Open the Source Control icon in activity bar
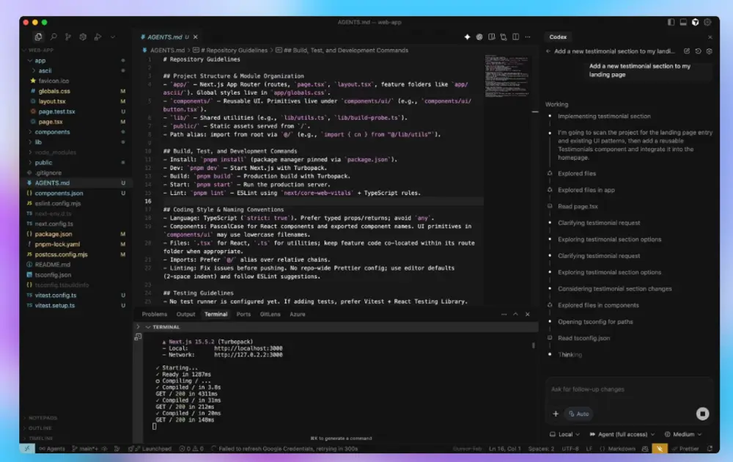The height and width of the screenshot is (462, 733). (68, 37)
